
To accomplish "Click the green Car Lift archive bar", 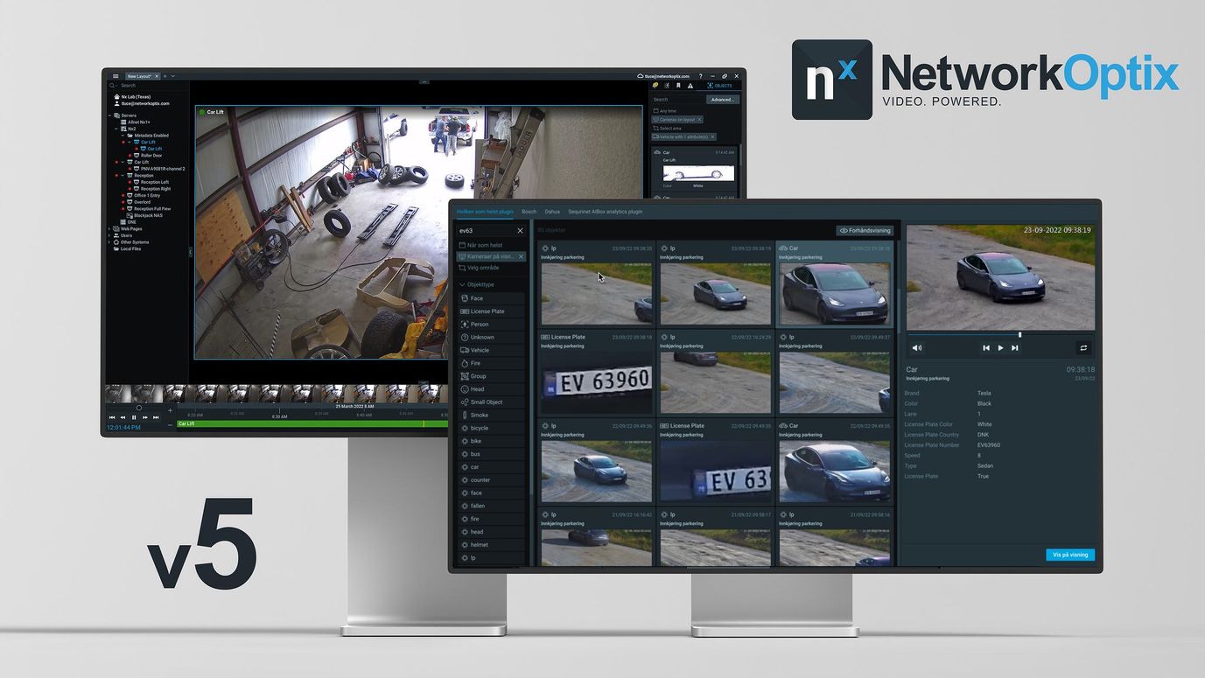I will point(311,423).
